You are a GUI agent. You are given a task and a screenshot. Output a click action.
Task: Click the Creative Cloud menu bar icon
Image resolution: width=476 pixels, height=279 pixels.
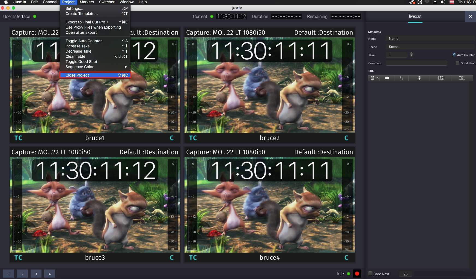[x=412, y=2]
